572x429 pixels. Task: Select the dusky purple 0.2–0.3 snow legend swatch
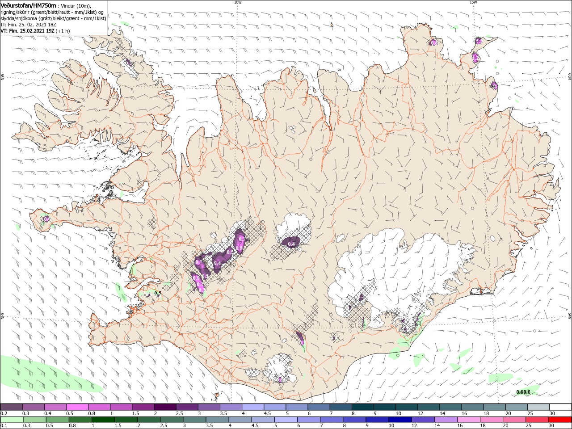(x=11, y=407)
